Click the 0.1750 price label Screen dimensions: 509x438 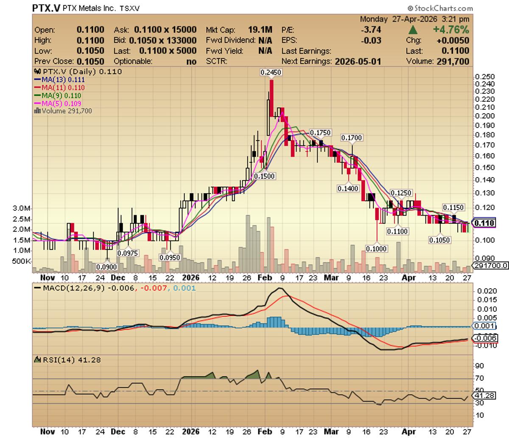pyautogui.click(x=320, y=133)
